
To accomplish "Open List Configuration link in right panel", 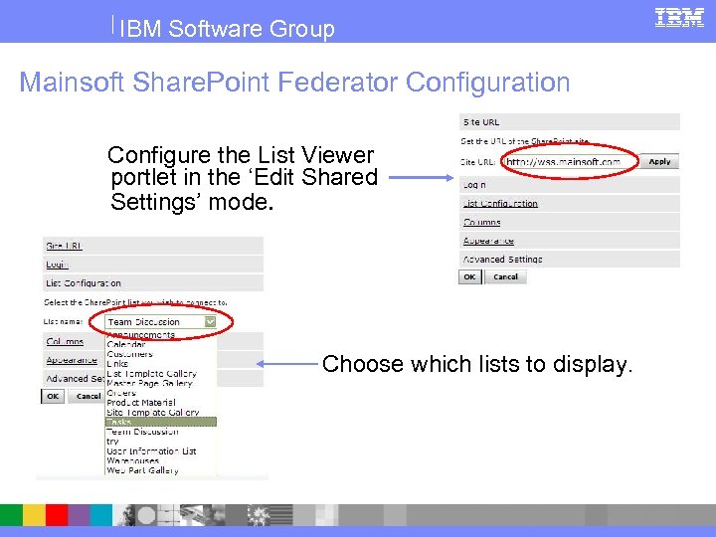I will (500, 204).
